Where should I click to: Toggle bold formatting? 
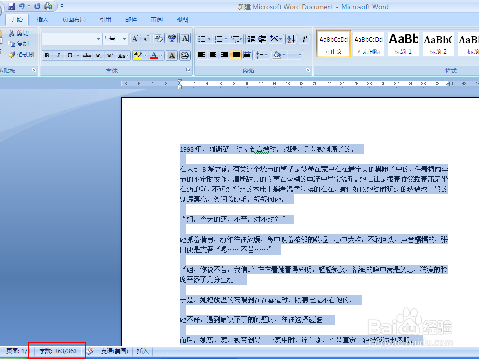47,55
